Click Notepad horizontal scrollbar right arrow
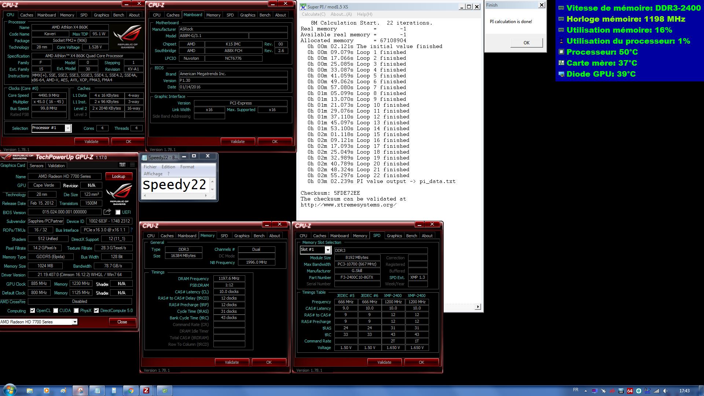 tap(206, 196)
